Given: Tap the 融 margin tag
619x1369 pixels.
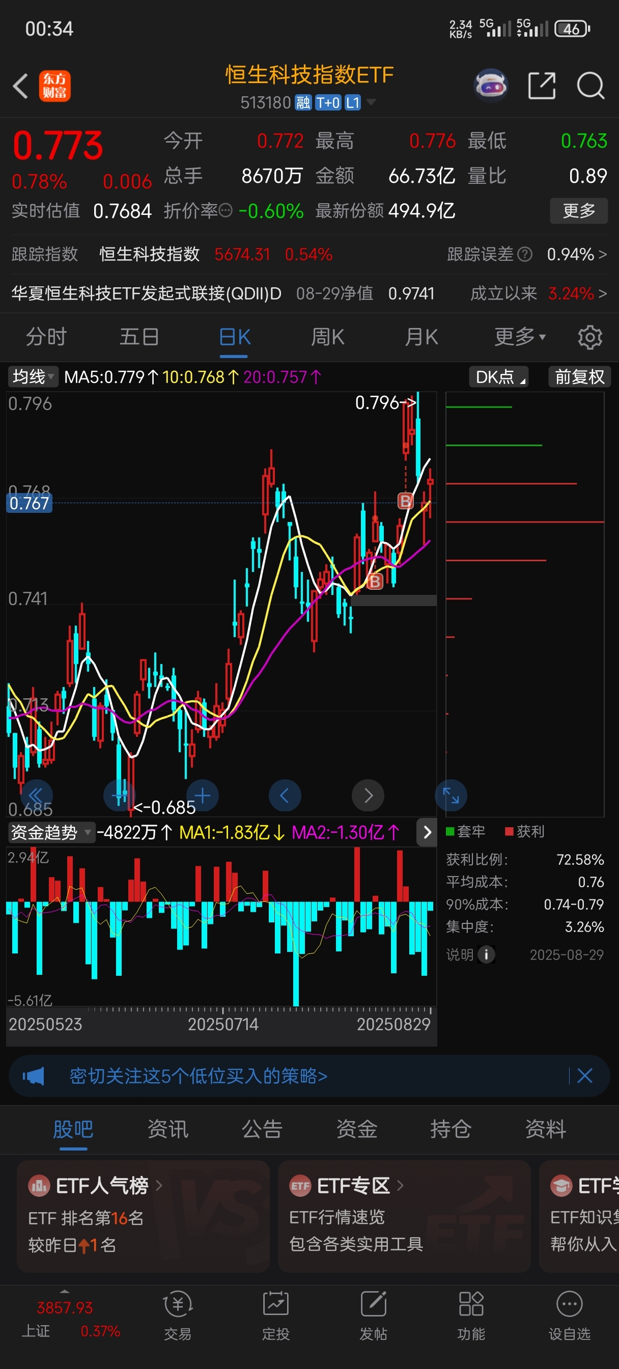Looking at the screenshot, I should tap(303, 102).
